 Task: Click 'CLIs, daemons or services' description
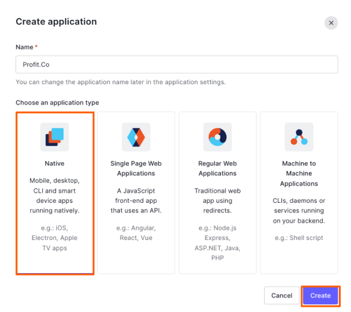pyautogui.click(x=299, y=211)
